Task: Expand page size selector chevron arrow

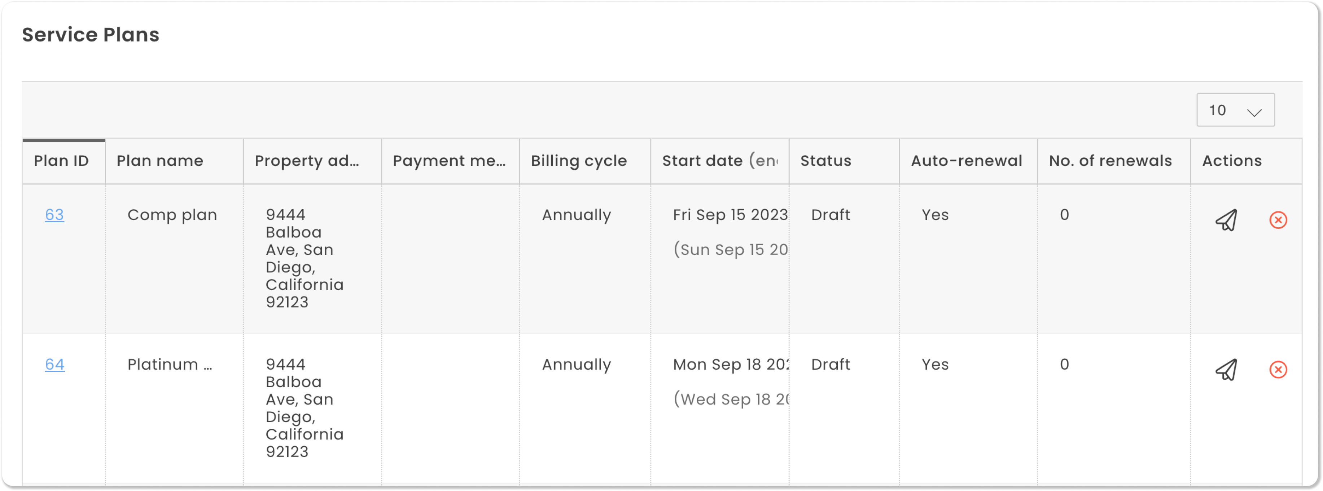Action: [1254, 112]
